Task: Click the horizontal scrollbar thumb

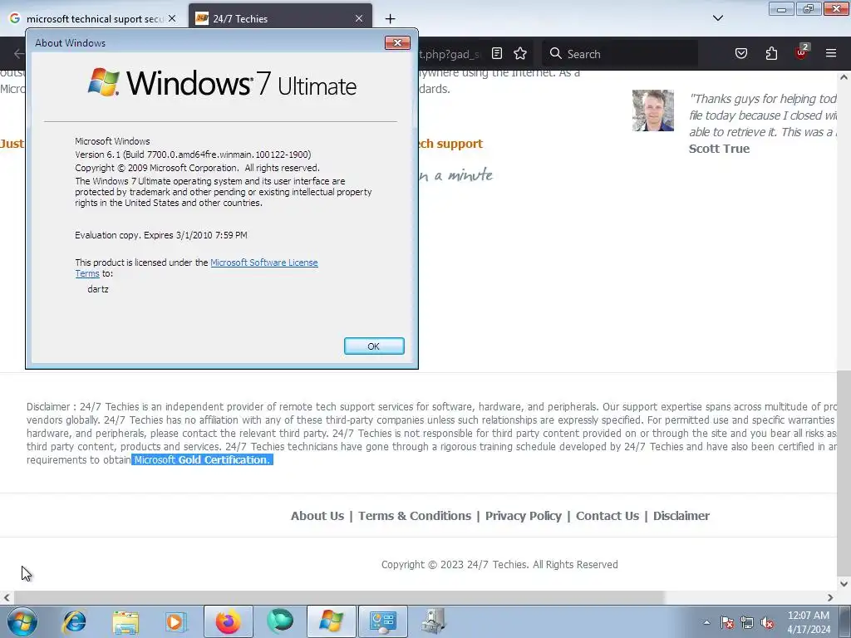Action: tap(339, 597)
